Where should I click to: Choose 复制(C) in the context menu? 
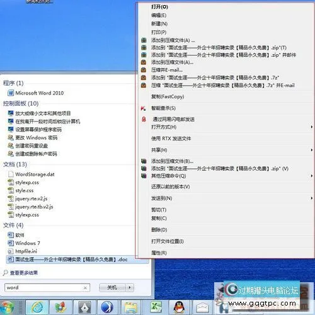pyautogui.click(x=159, y=218)
